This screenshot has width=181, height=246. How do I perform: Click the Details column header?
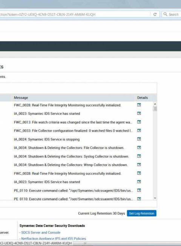143,98
